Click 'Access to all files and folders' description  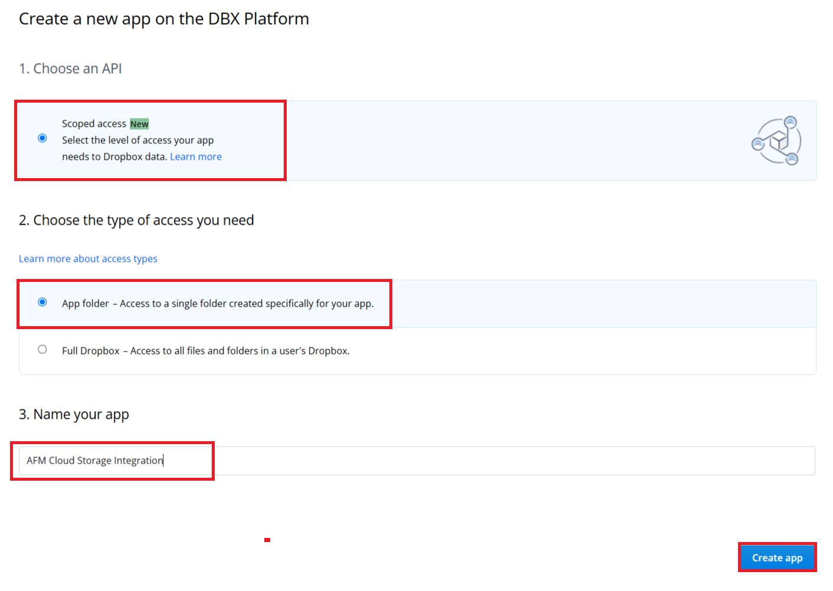click(x=240, y=351)
